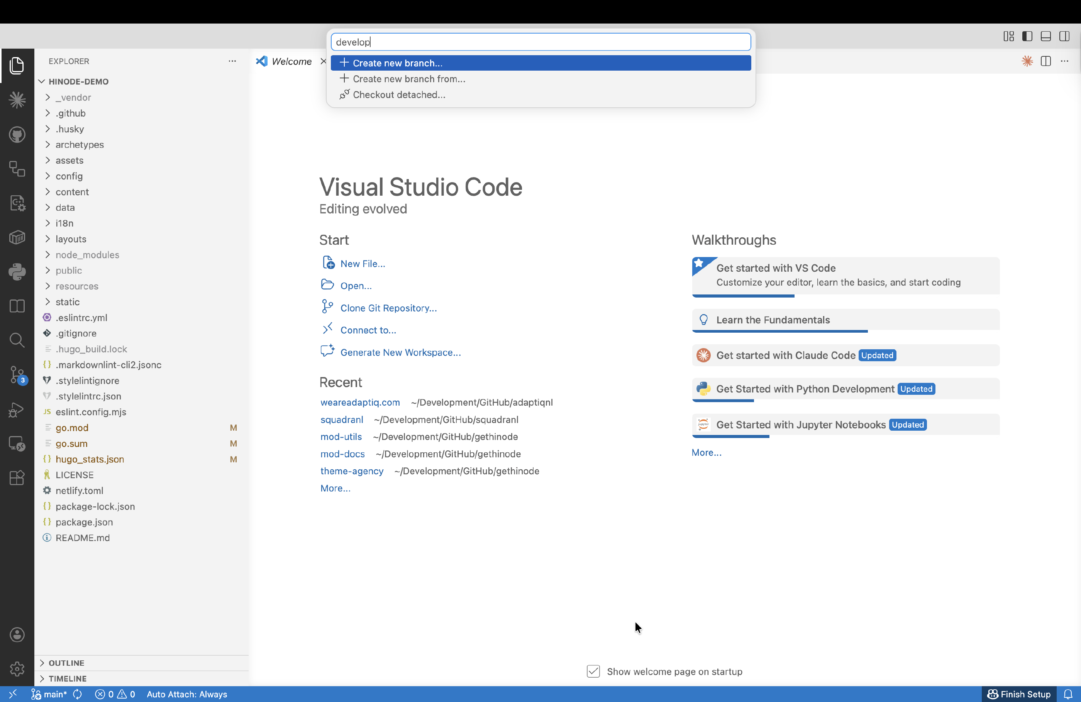Click the Python icon in activity bar
This screenshot has width=1081, height=702.
click(x=17, y=272)
